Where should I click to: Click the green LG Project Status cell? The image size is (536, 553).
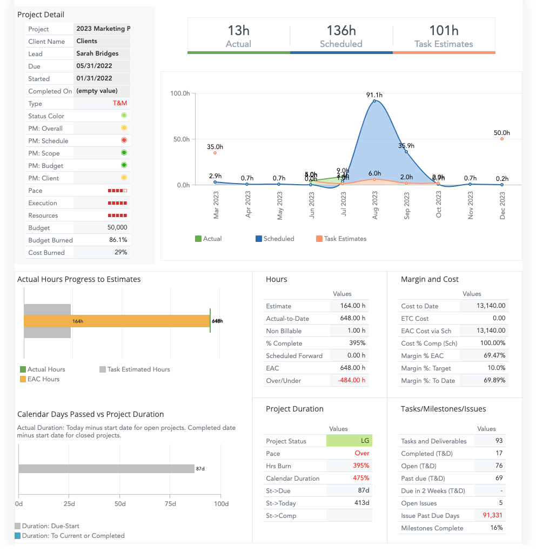[349, 441]
